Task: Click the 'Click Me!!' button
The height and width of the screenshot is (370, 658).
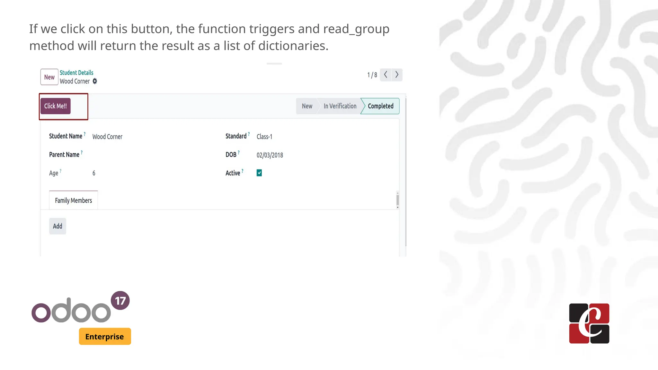Action: tap(55, 106)
